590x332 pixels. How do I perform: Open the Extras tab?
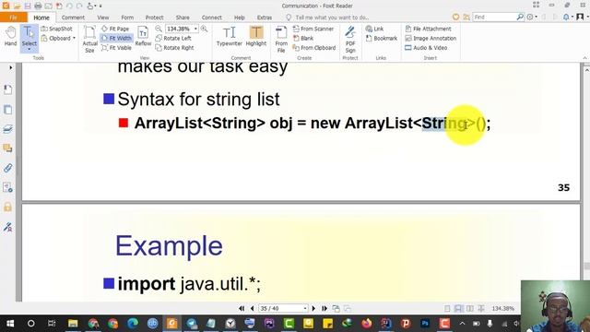[265, 18]
